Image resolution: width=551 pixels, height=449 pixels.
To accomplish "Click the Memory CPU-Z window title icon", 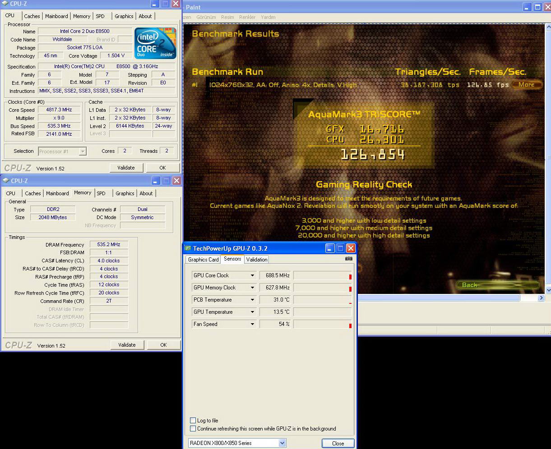I will pyautogui.click(x=6, y=181).
